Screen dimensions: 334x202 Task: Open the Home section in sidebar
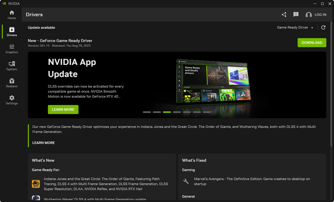[12, 15]
